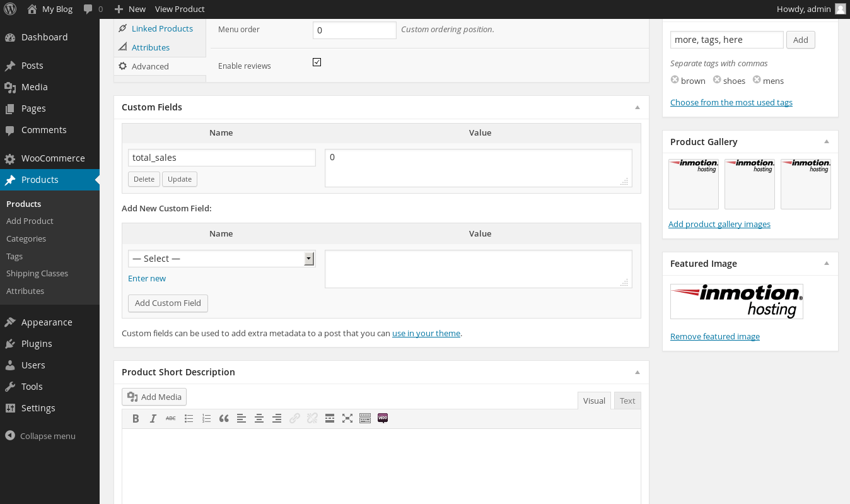Click the italic formatting icon
Screen dimensions: 850x504
point(153,418)
